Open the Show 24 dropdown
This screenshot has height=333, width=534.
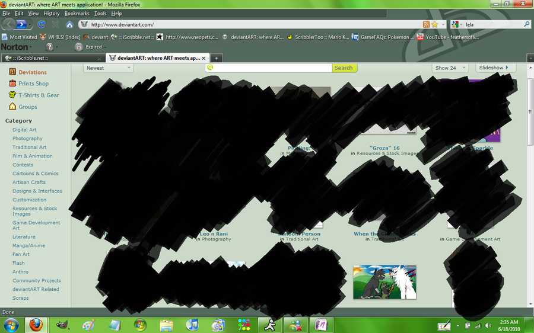450,68
